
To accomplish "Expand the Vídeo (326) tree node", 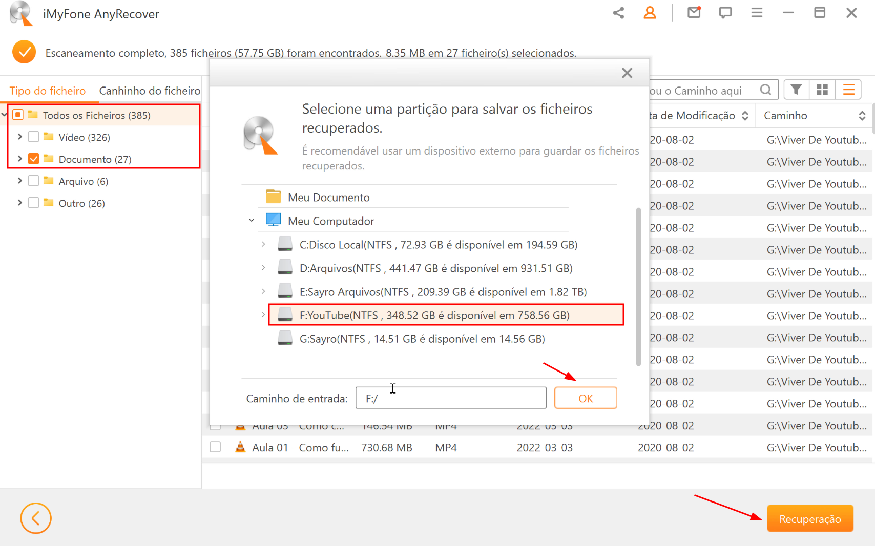I will (x=19, y=137).
